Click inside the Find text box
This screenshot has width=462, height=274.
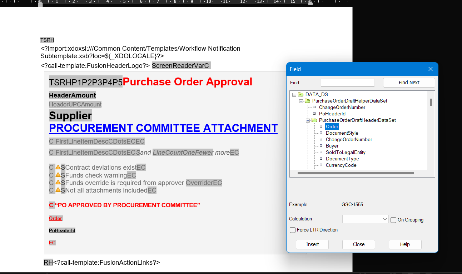click(347, 83)
